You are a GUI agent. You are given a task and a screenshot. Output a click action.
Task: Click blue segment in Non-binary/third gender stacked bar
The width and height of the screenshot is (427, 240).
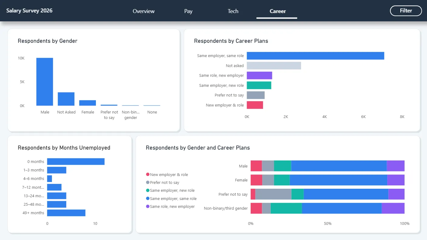click(342, 208)
